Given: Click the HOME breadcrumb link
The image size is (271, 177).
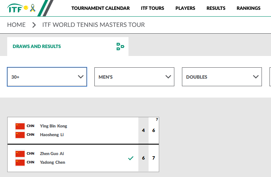Looking at the screenshot, I should 16,25.
